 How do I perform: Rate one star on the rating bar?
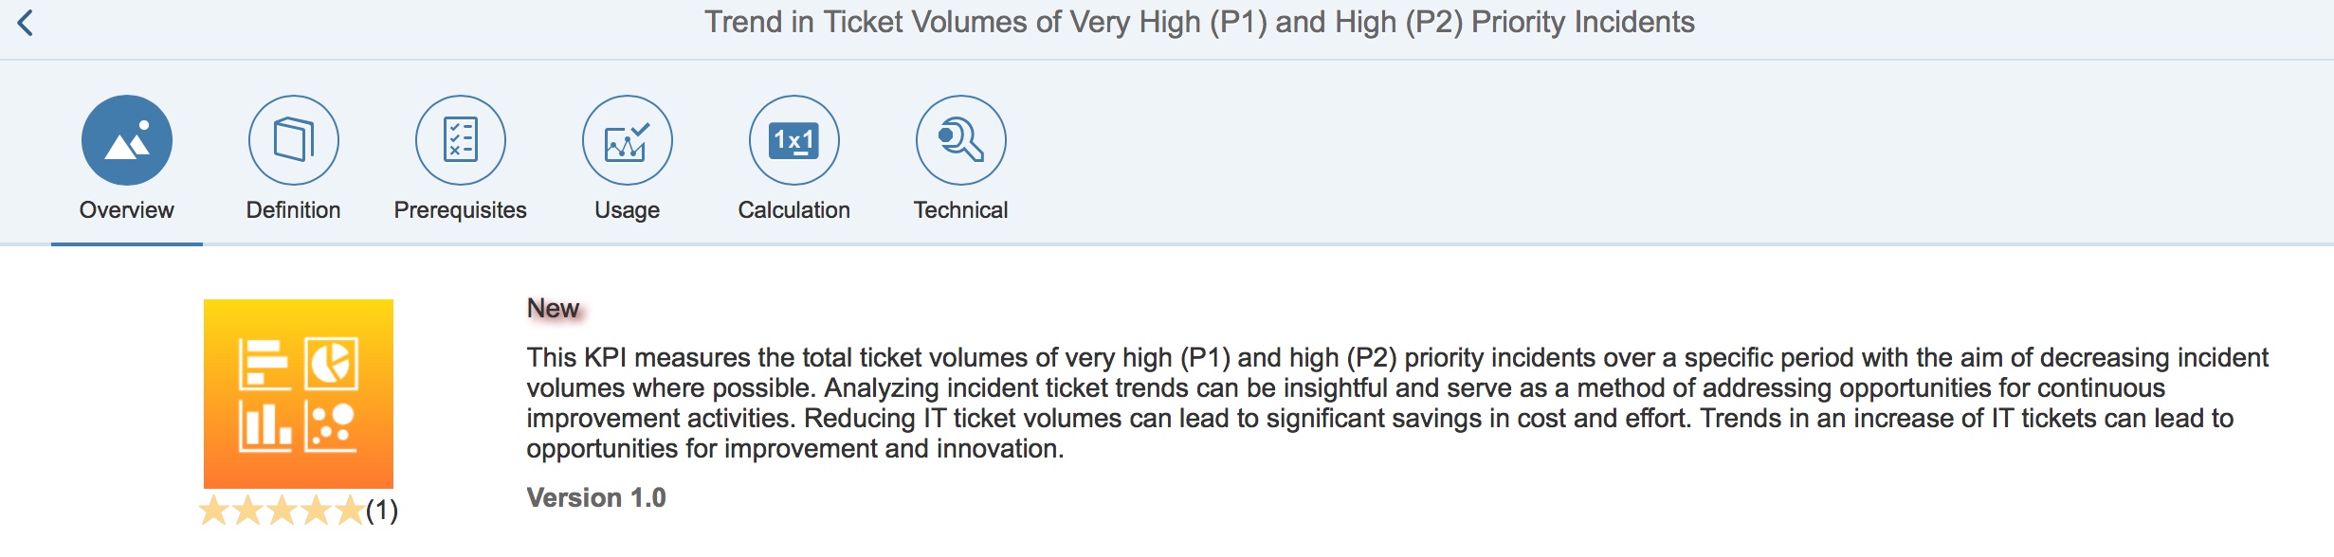pyautogui.click(x=215, y=511)
